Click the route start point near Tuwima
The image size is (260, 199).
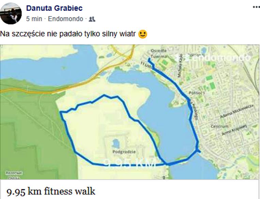(149, 59)
